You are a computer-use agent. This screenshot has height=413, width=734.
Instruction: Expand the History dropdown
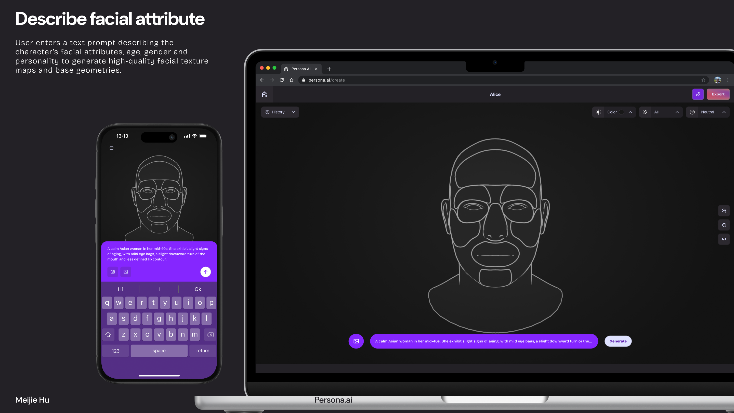coord(280,112)
